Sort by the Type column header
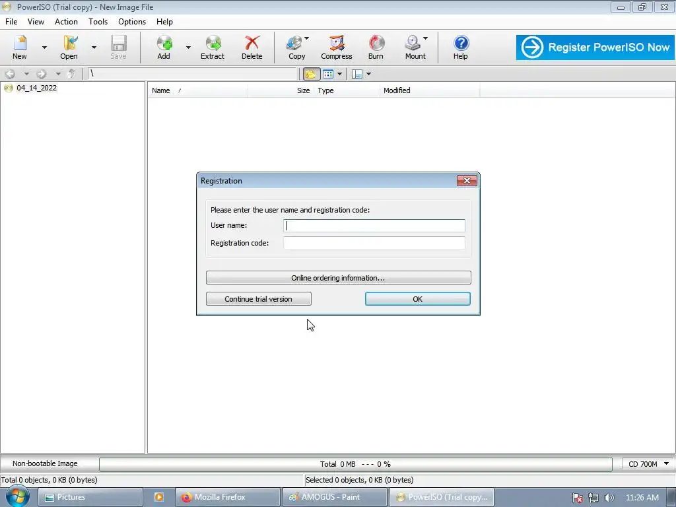 (347, 90)
